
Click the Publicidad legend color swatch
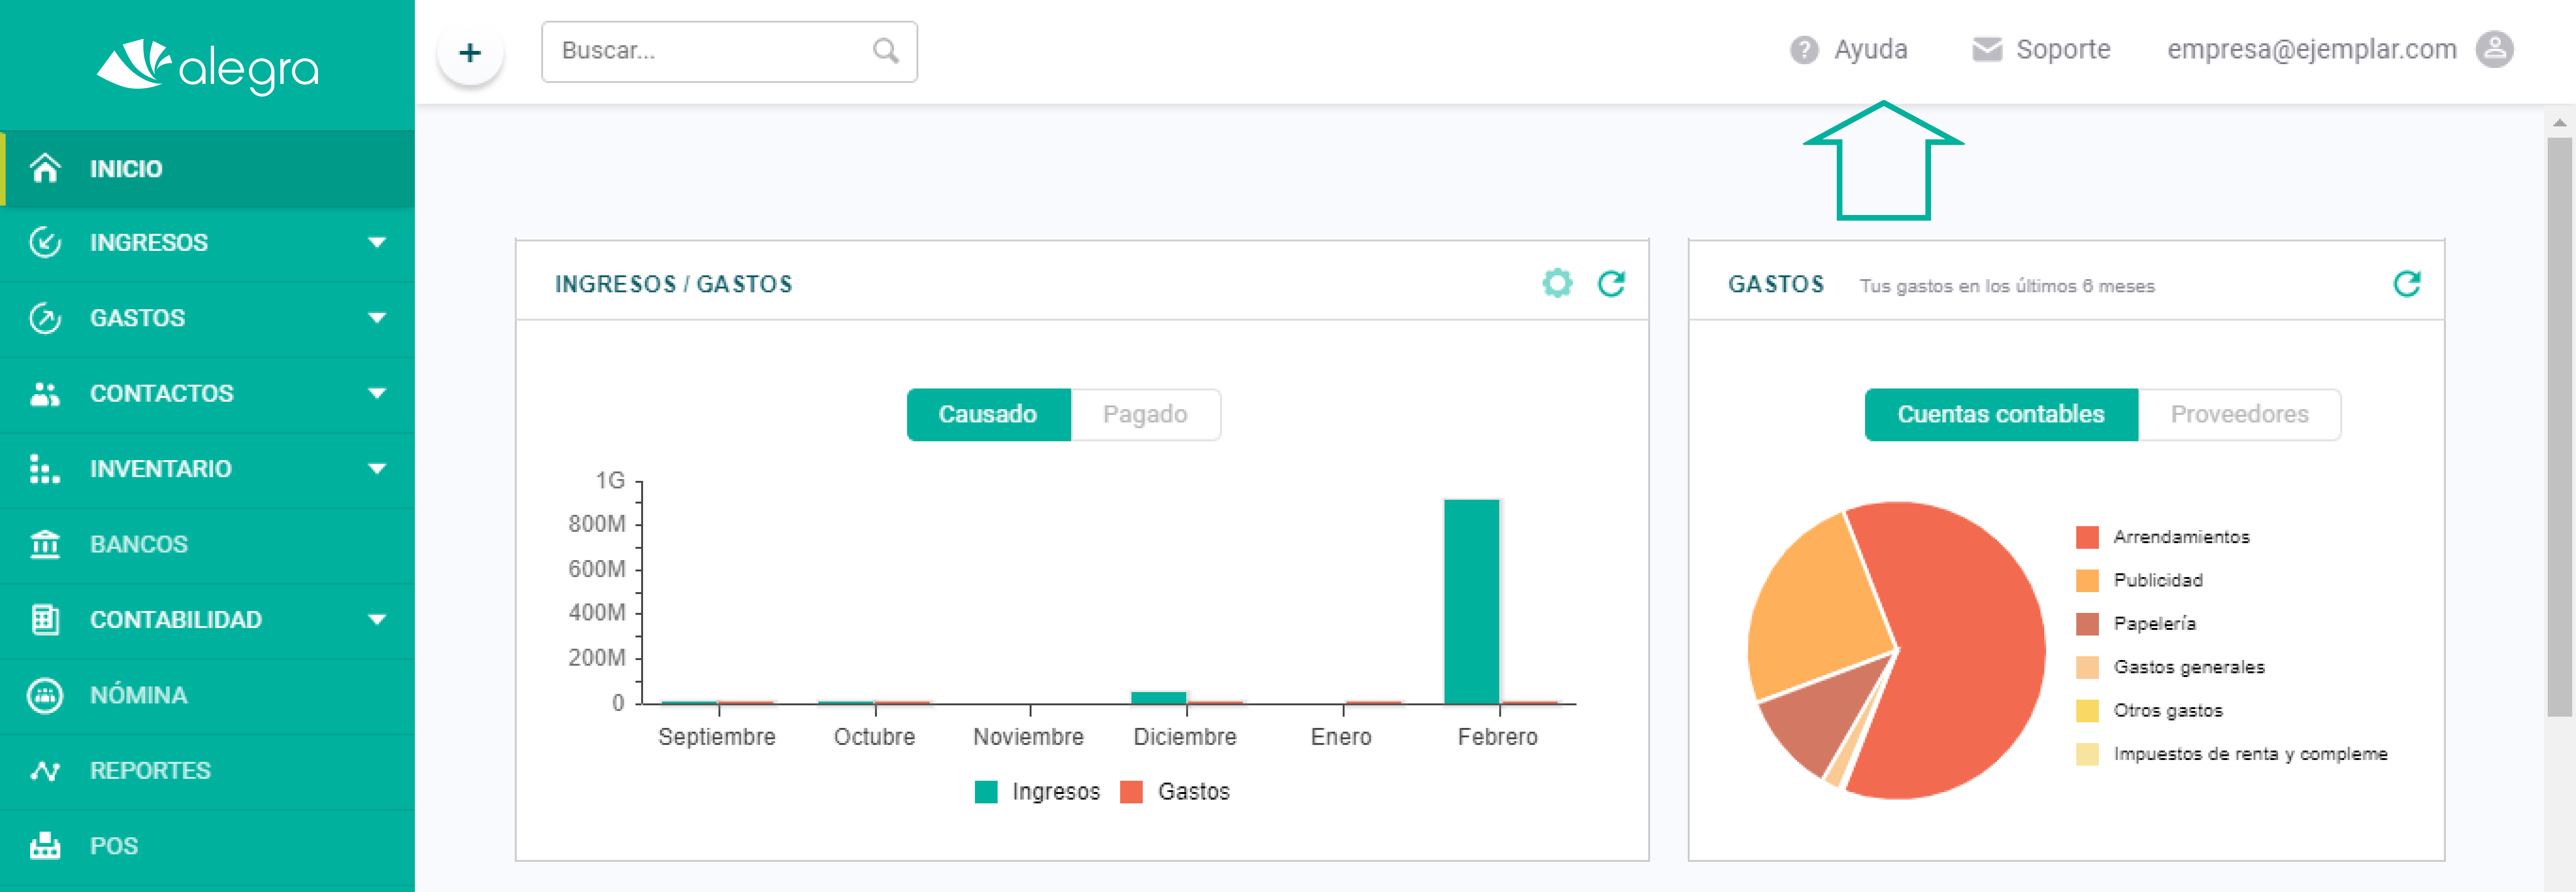[x=2087, y=580]
